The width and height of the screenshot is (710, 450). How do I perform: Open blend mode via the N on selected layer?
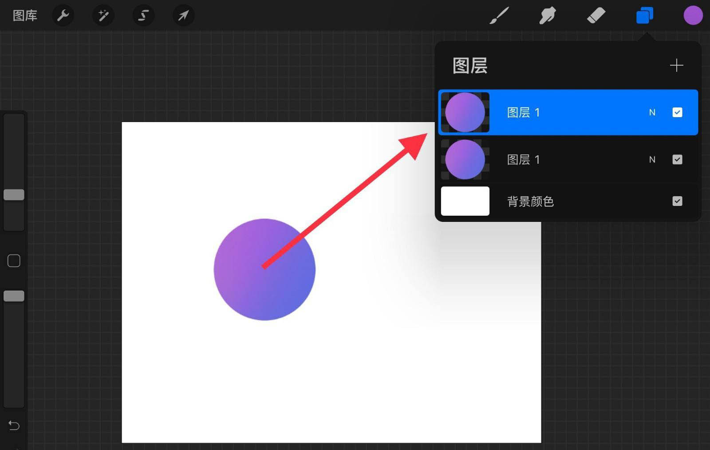(x=652, y=112)
